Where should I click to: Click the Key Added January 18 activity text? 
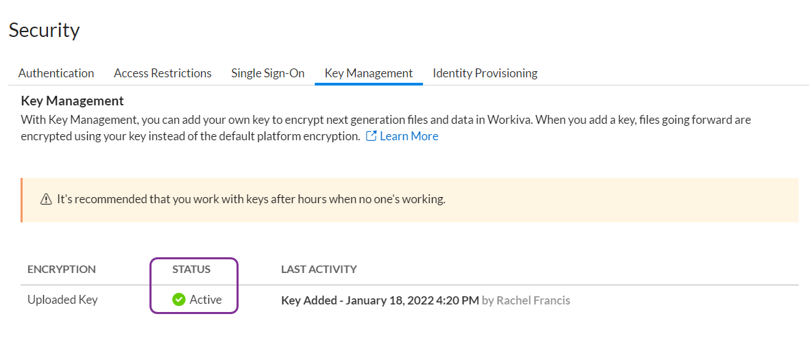click(380, 300)
